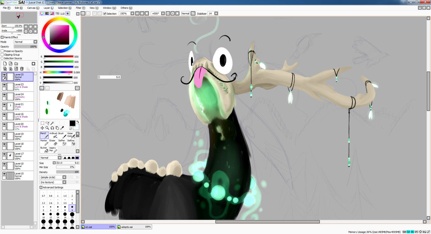Hide Layer15 using its eye icon

pos(4,174)
